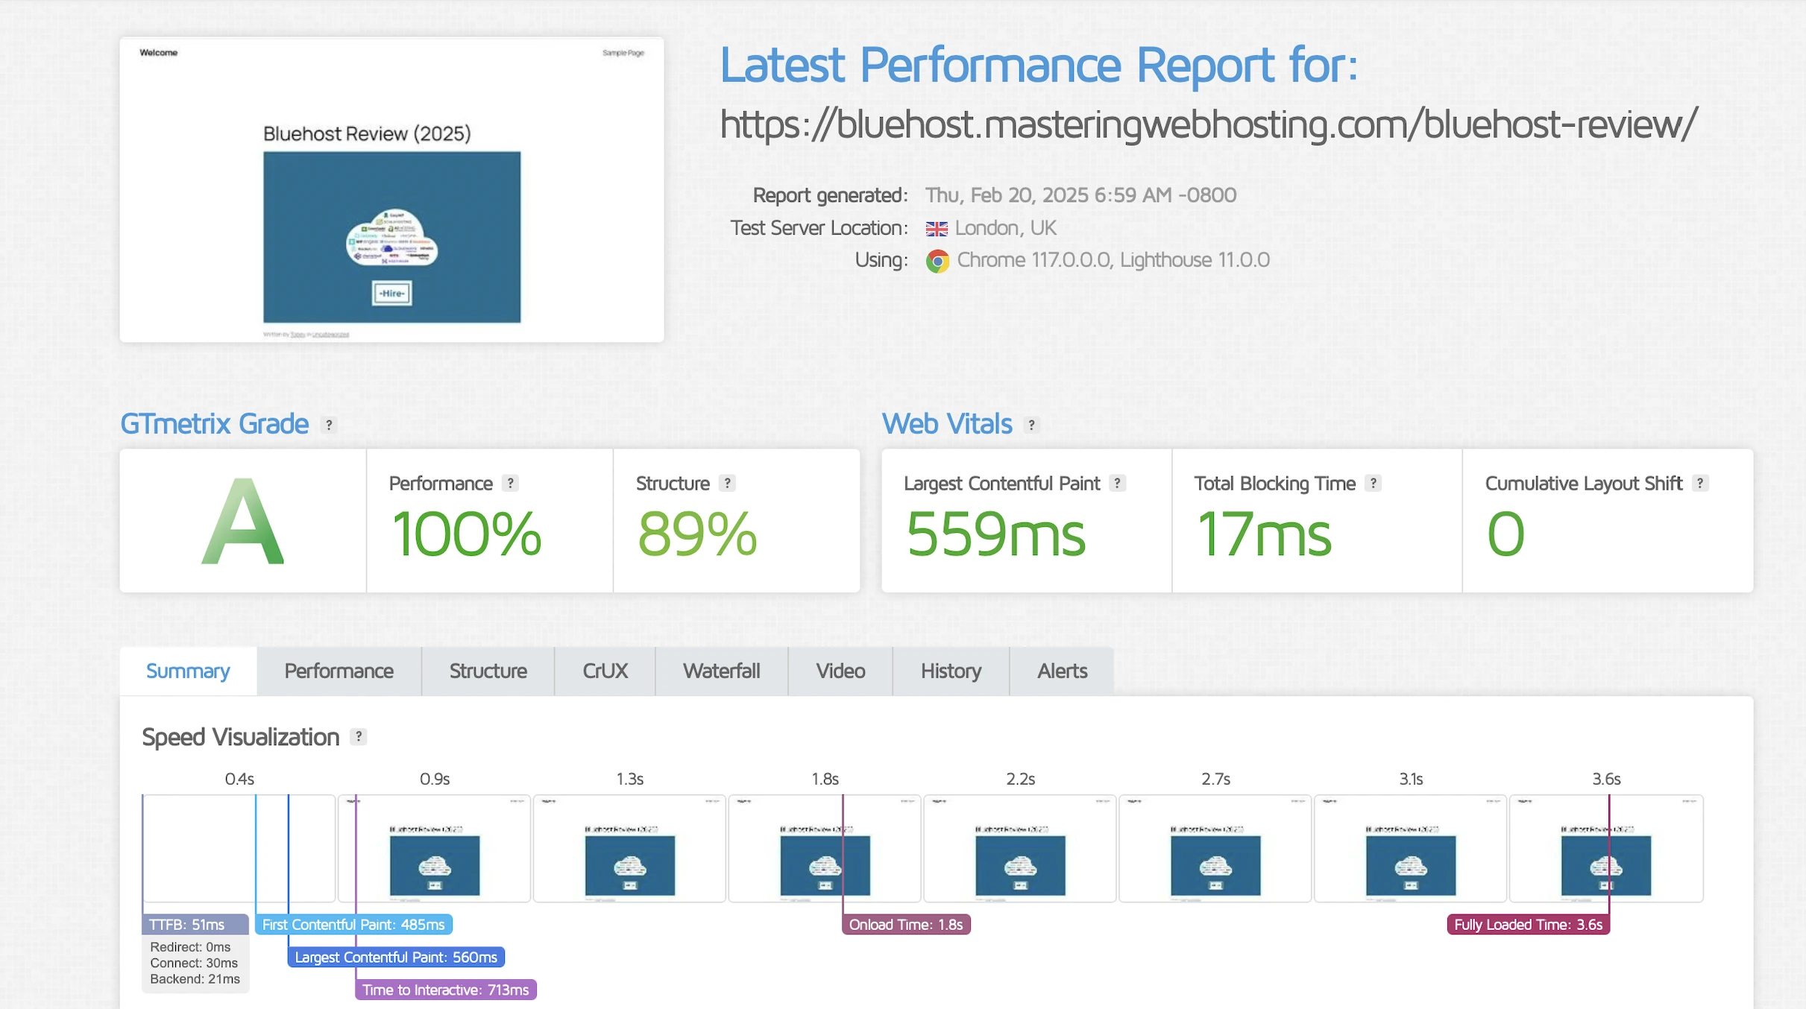The height and width of the screenshot is (1009, 1806).
Task: Click the tested page URL link
Action: pos(1208,124)
